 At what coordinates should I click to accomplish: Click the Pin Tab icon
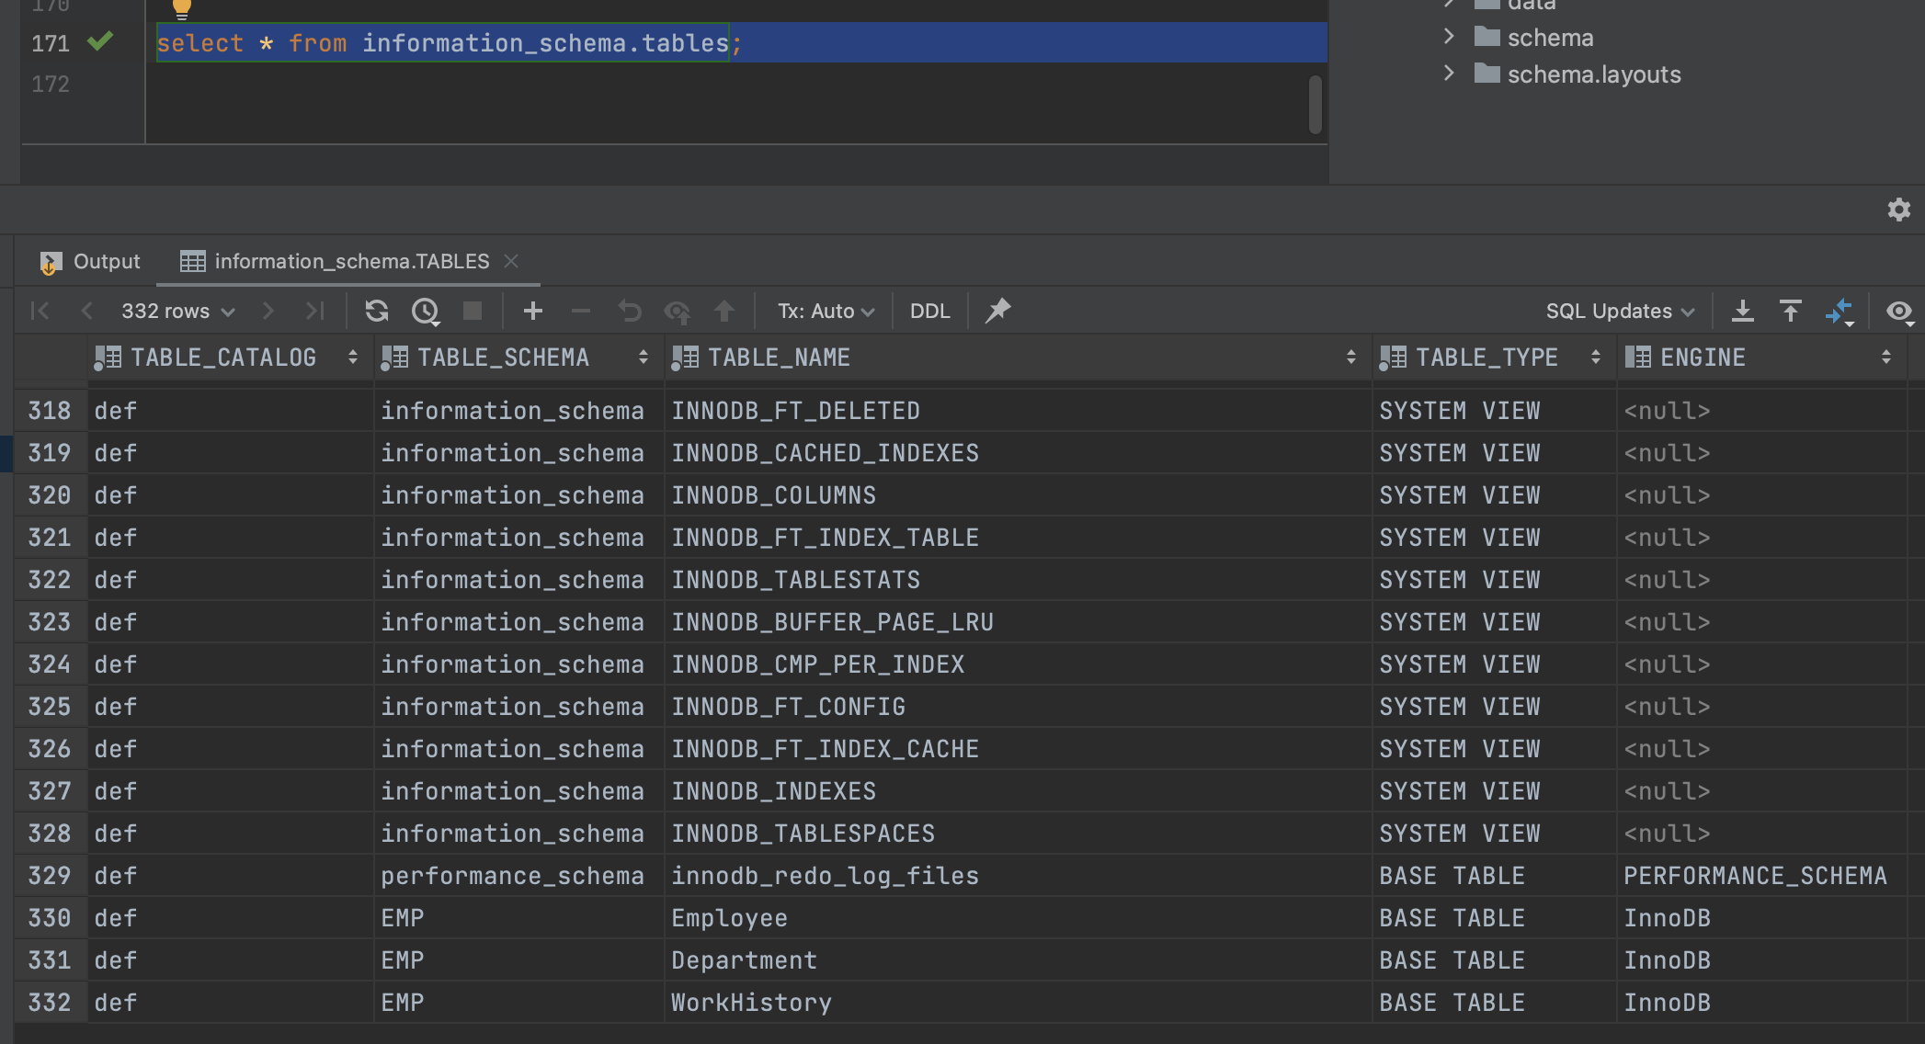(x=997, y=311)
